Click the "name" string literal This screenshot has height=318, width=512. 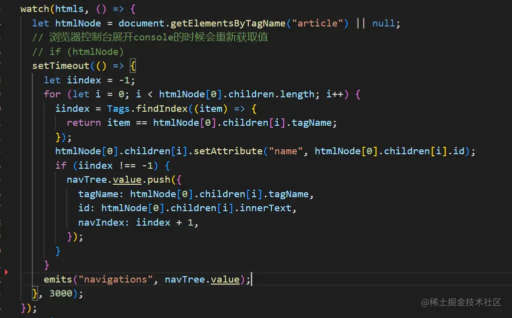[286, 151]
